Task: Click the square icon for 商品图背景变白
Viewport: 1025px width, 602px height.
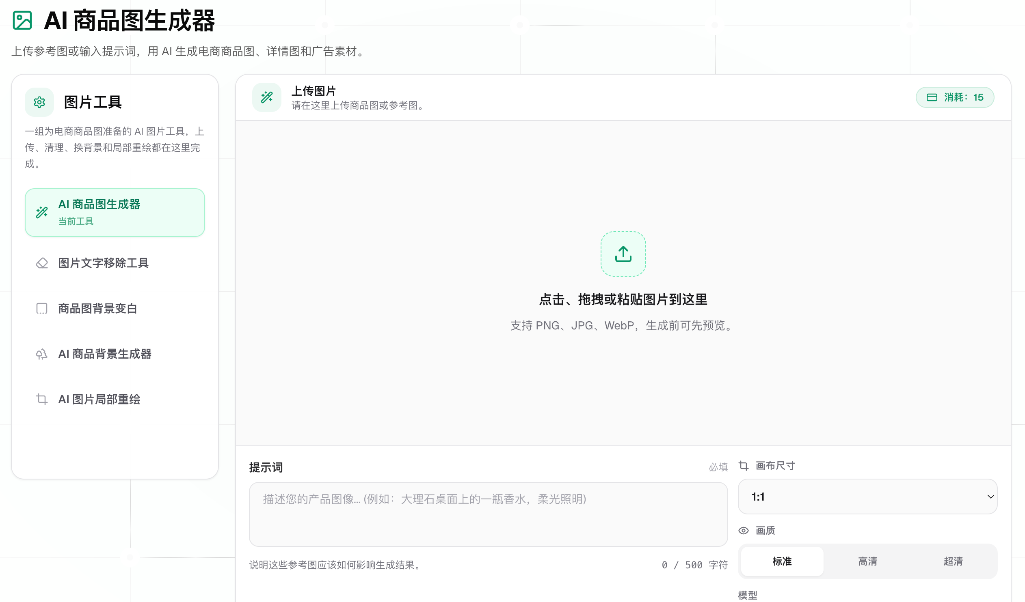Action: click(42, 309)
